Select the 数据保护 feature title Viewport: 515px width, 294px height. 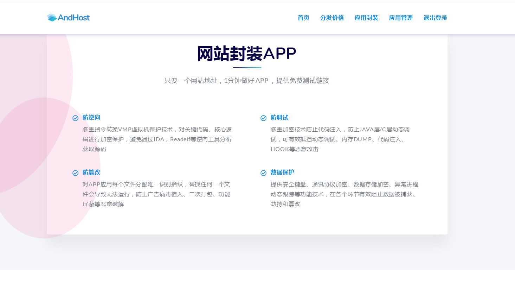(282, 173)
